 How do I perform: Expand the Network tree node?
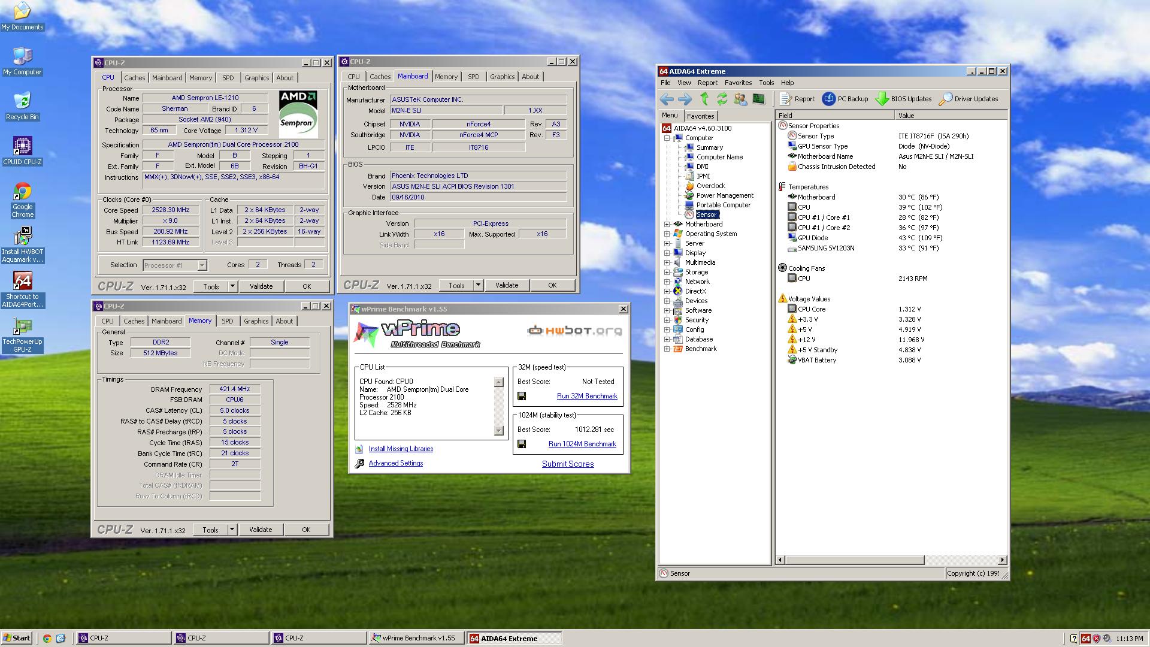point(667,282)
